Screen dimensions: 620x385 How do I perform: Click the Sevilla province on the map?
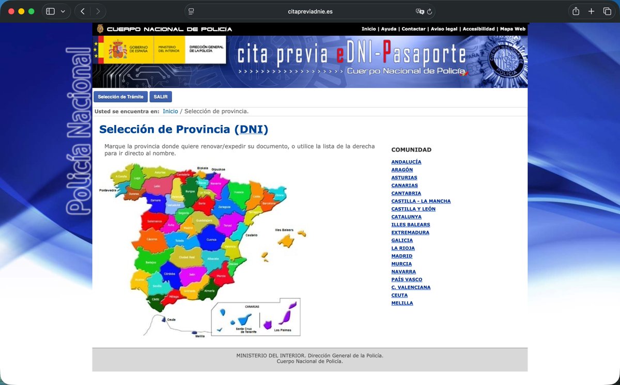[157, 286]
